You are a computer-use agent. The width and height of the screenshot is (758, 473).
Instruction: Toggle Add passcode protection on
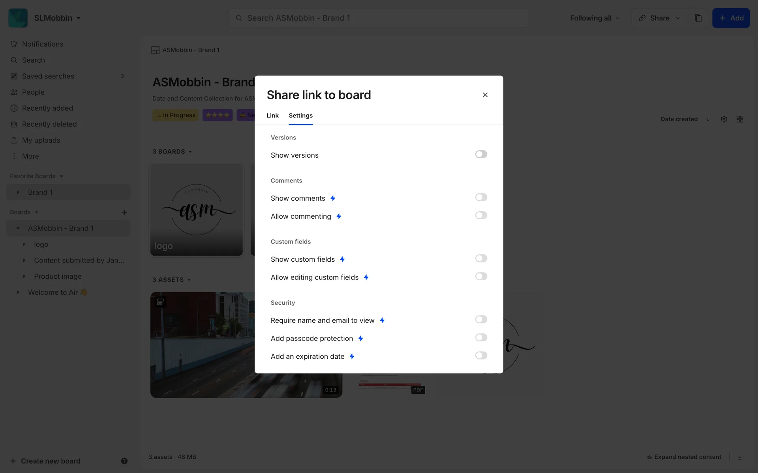click(481, 338)
